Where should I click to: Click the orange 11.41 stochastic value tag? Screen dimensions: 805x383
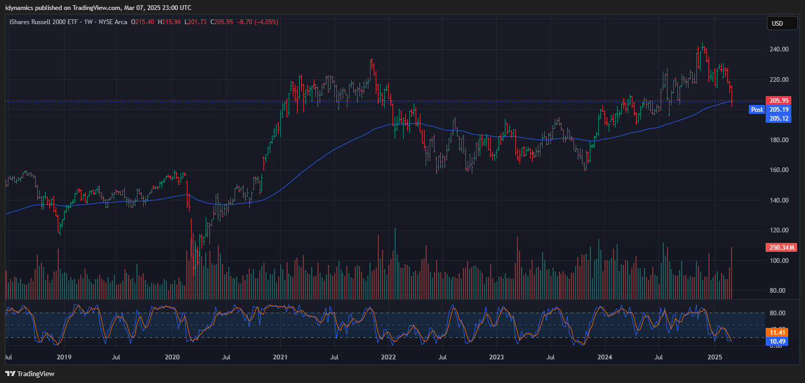click(x=777, y=332)
